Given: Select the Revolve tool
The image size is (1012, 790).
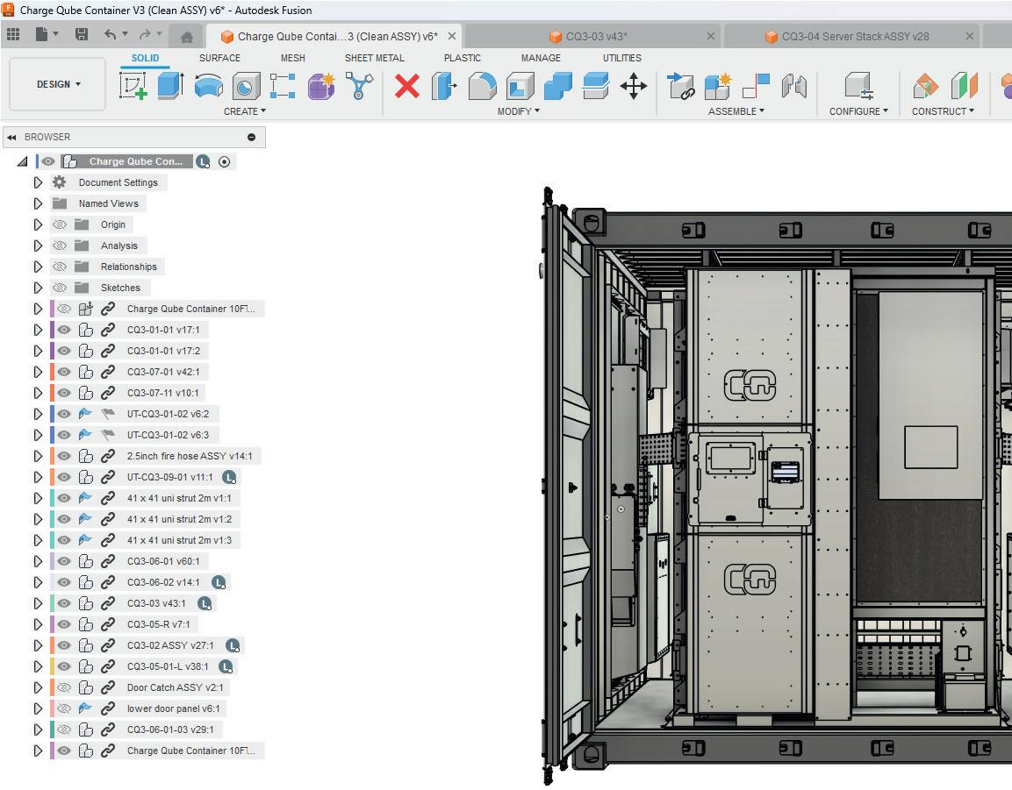Looking at the screenshot, I should coord(208,86).
